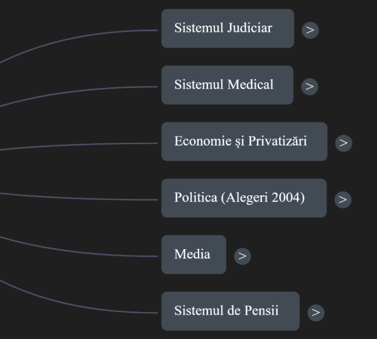Click the branch line to Politica node
The height and width of the screenshot is (339, 377).
(x=80, y=198)
